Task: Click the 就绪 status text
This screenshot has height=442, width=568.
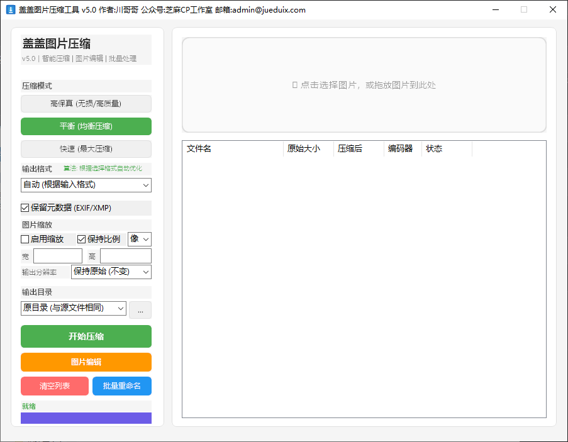Action: [x=29, y=406]
